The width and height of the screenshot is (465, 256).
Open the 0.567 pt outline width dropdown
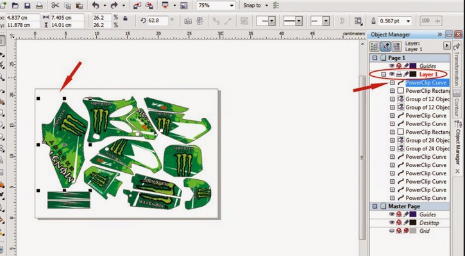[x=409, y=20]
